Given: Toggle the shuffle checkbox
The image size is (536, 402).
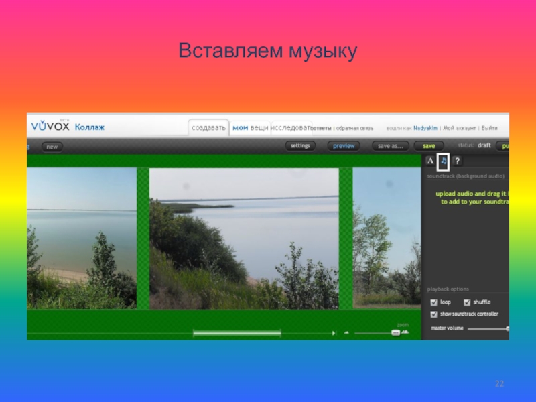Looking at the screenshot, I should pos(467,303).
